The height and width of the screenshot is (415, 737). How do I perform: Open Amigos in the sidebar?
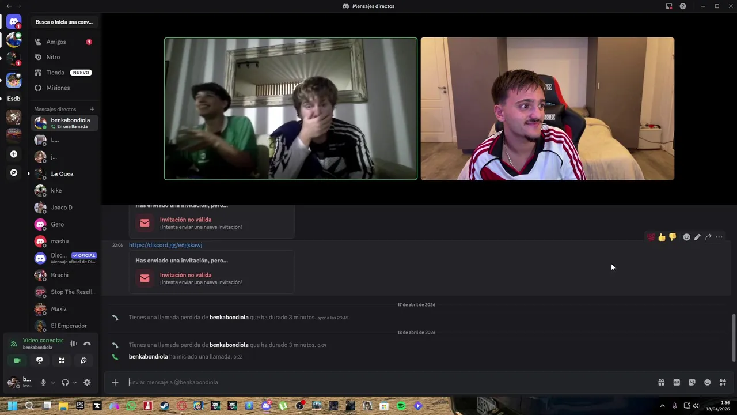[x=64, y=41]
